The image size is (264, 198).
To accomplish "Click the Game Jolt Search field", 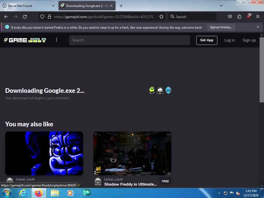I will [129, 40].
